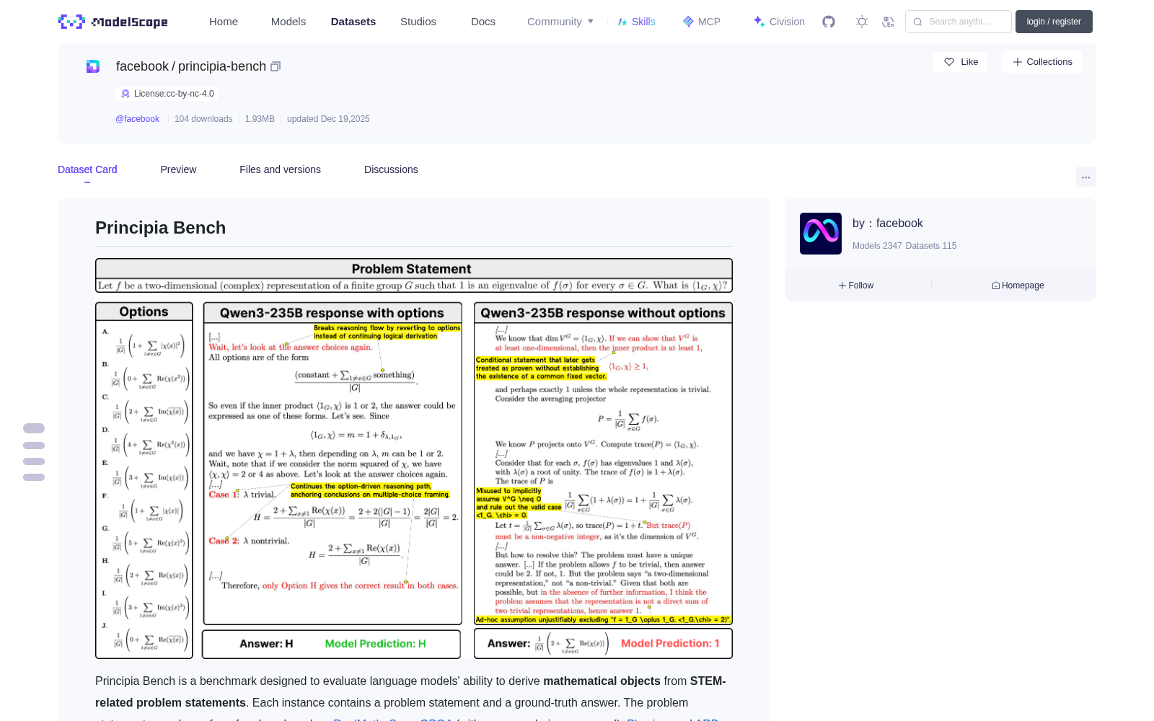Click the license badge icon

pyautogui.click(x=125, y=94)
